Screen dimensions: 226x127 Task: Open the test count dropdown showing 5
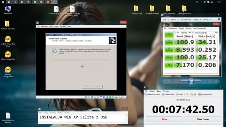tap(177, 33)
